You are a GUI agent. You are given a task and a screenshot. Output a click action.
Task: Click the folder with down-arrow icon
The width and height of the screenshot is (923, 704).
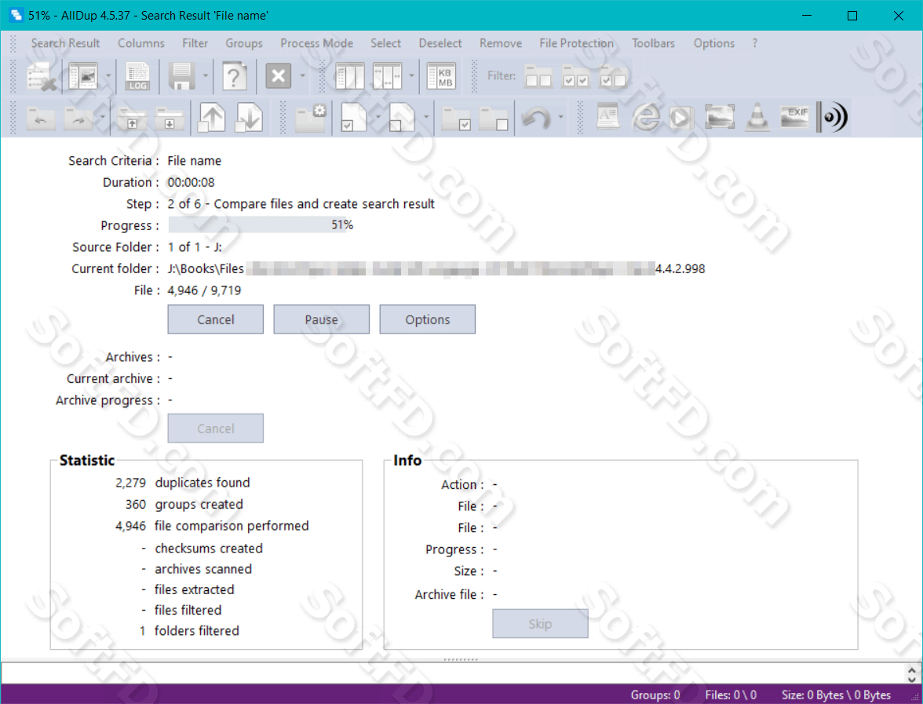pos(170,119)
